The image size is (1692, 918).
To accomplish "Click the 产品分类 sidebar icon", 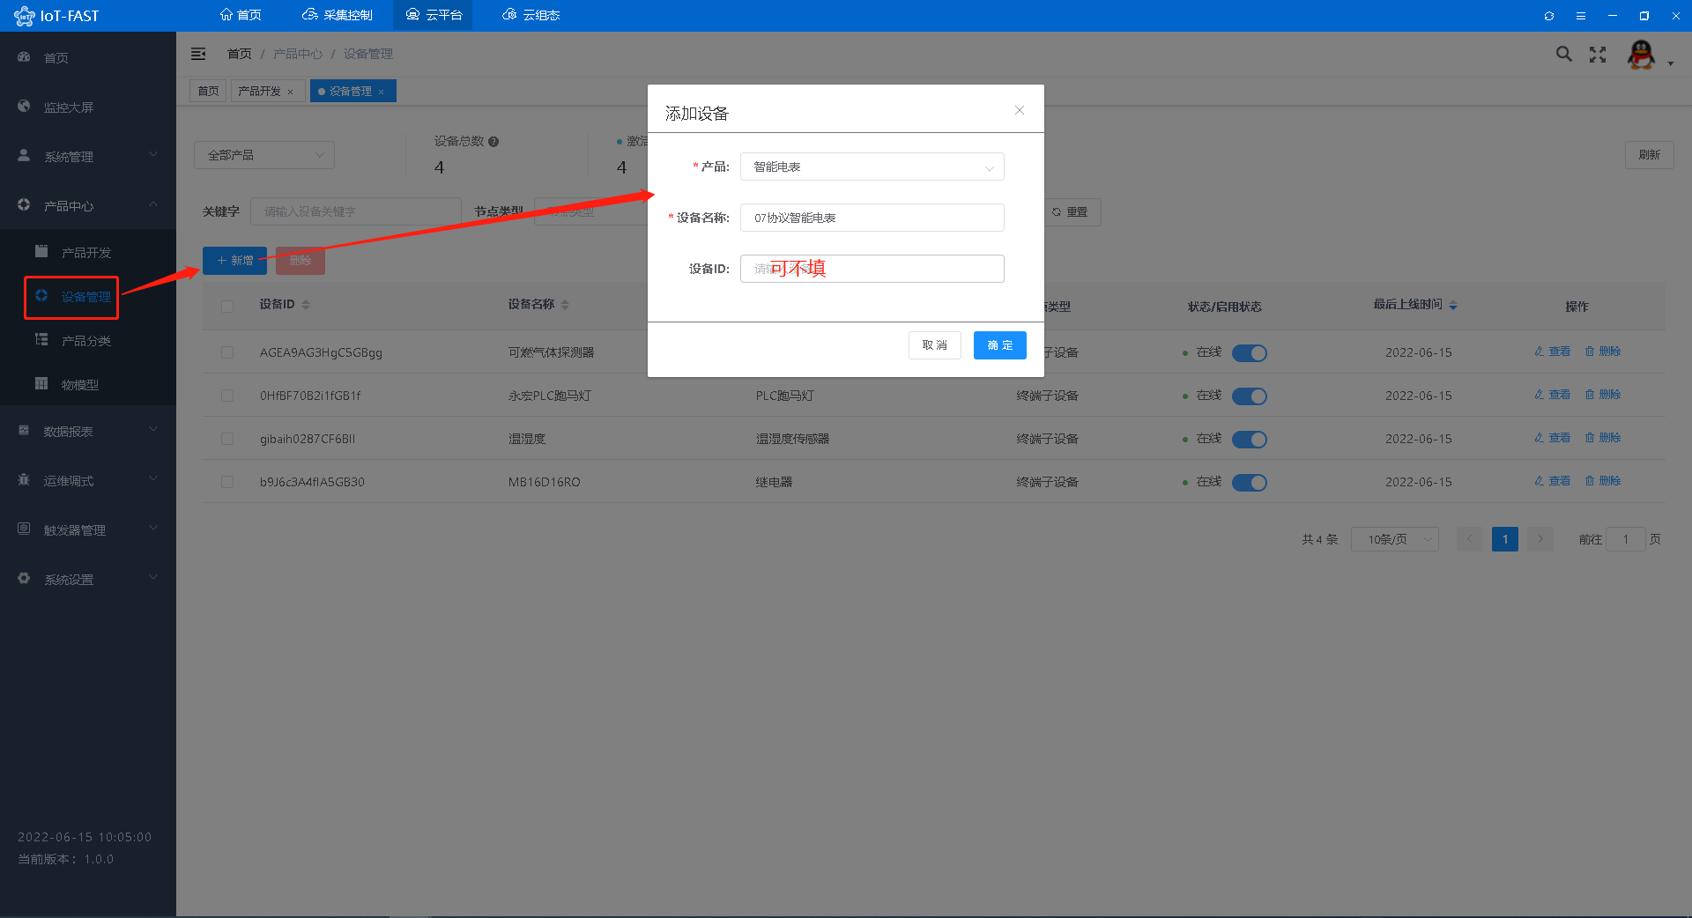I will (x=41, y=340).
